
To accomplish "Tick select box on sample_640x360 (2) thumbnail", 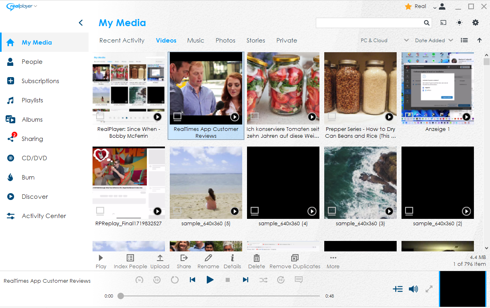I will [409, 211].
